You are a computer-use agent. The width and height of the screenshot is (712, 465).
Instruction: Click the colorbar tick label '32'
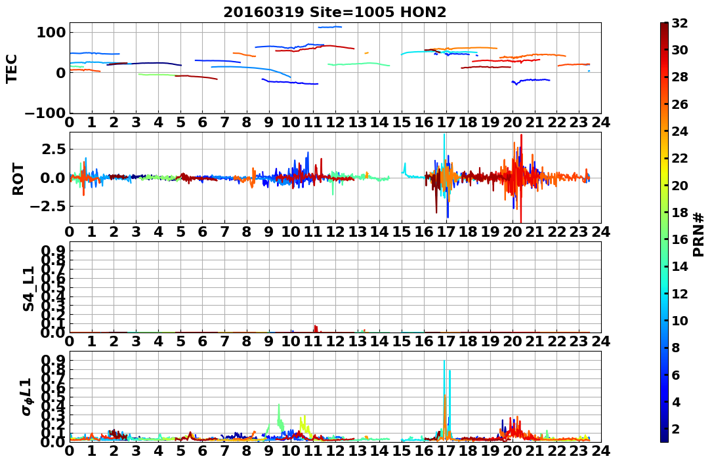tap(679, 23)
